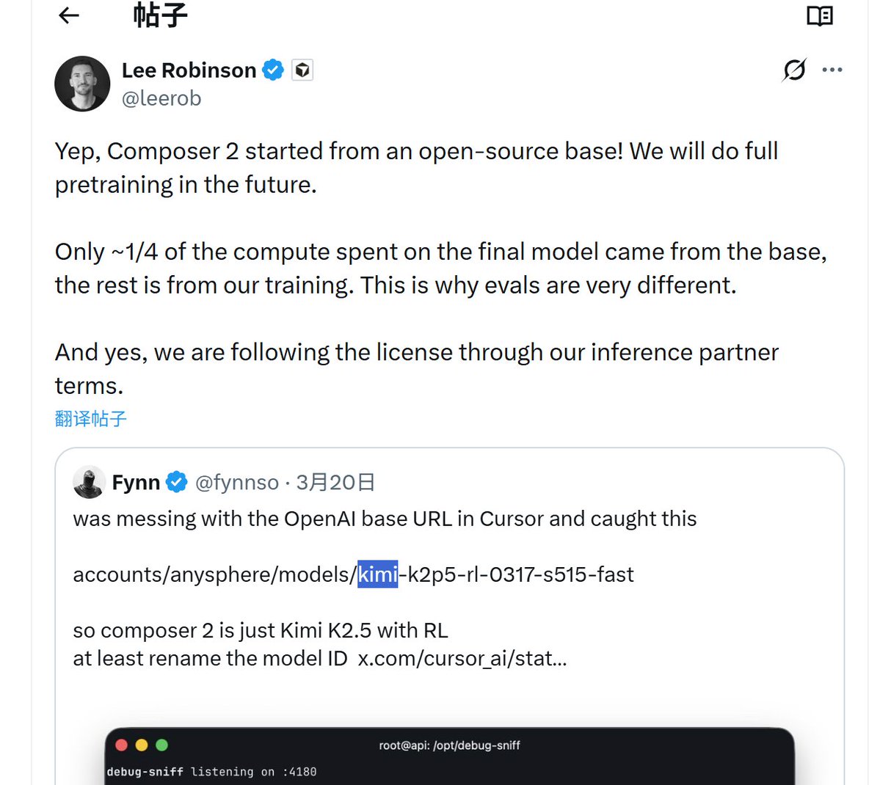The image size is (880, 785).
Task: Open the @fynnso handle
Action: pos(237,482)
